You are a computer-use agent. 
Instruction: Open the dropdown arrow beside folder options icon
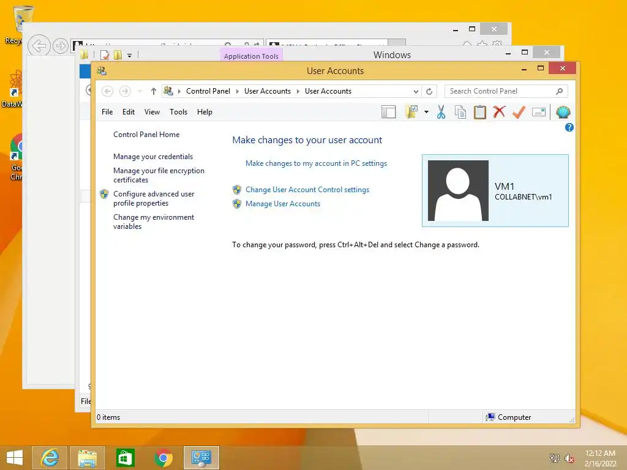pyautogui.click(x=426, y=113)
